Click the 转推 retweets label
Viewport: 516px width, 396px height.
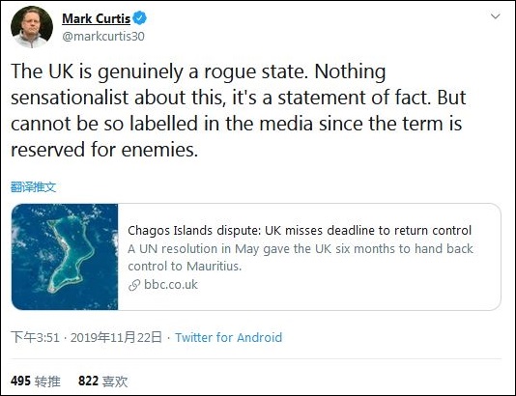click(47, 382)
